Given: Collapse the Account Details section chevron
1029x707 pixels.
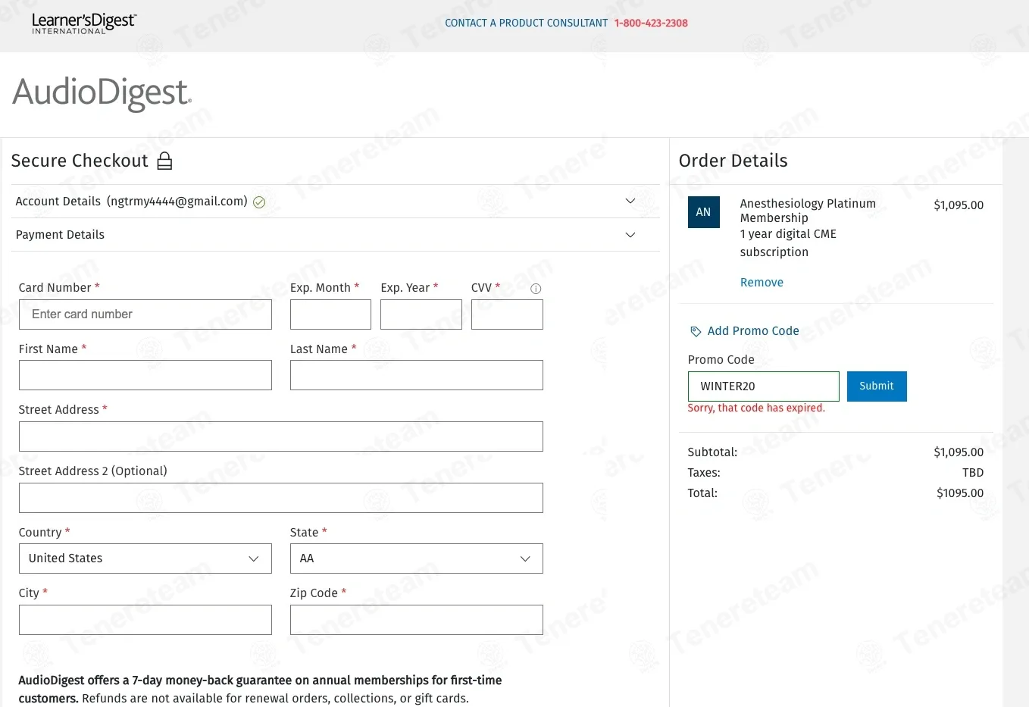Looking at the screenshot, I should point(630,201).
